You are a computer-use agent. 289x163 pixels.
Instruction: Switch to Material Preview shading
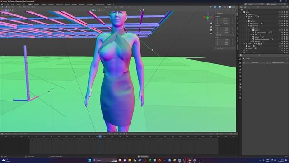pyautogui.click(x=232, y=7)
